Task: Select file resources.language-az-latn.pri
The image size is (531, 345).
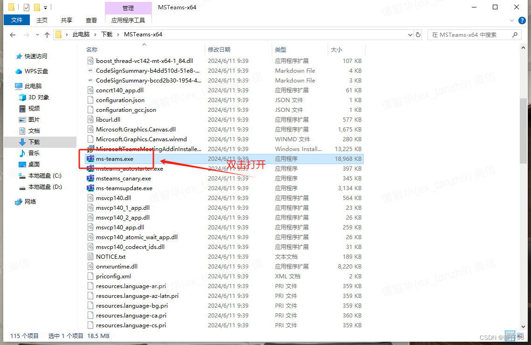Action: tap(137, 296)
